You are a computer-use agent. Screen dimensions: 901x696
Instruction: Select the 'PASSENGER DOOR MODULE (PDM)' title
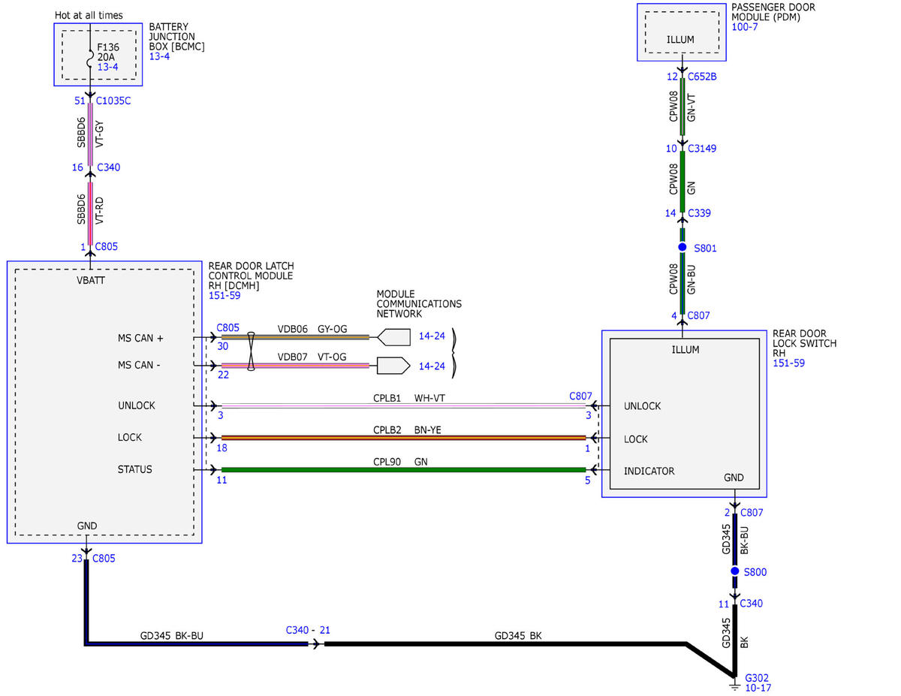pyautogui.click(x=773, y=12)
